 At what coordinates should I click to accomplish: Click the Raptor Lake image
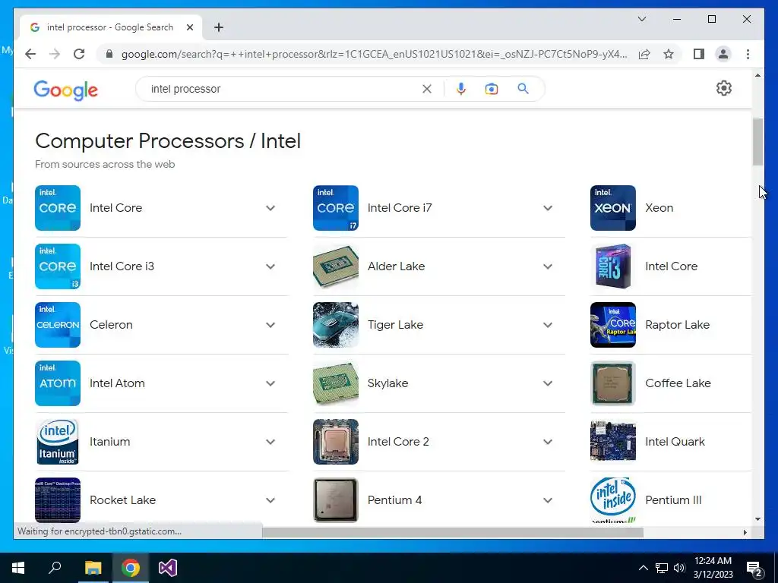(613, 325)
